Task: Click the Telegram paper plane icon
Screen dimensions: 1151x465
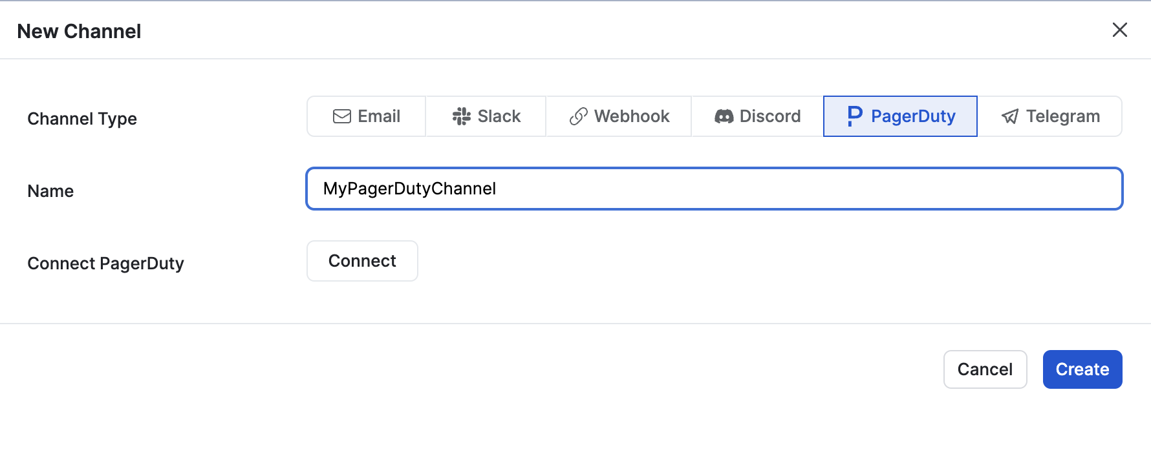Action: pyautogui.click(x=1009, y=116)
